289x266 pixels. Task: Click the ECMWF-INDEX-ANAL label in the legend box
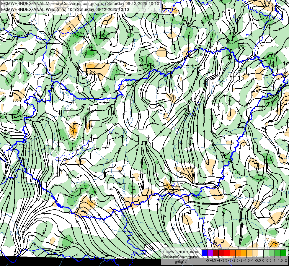tap(181, 252)
